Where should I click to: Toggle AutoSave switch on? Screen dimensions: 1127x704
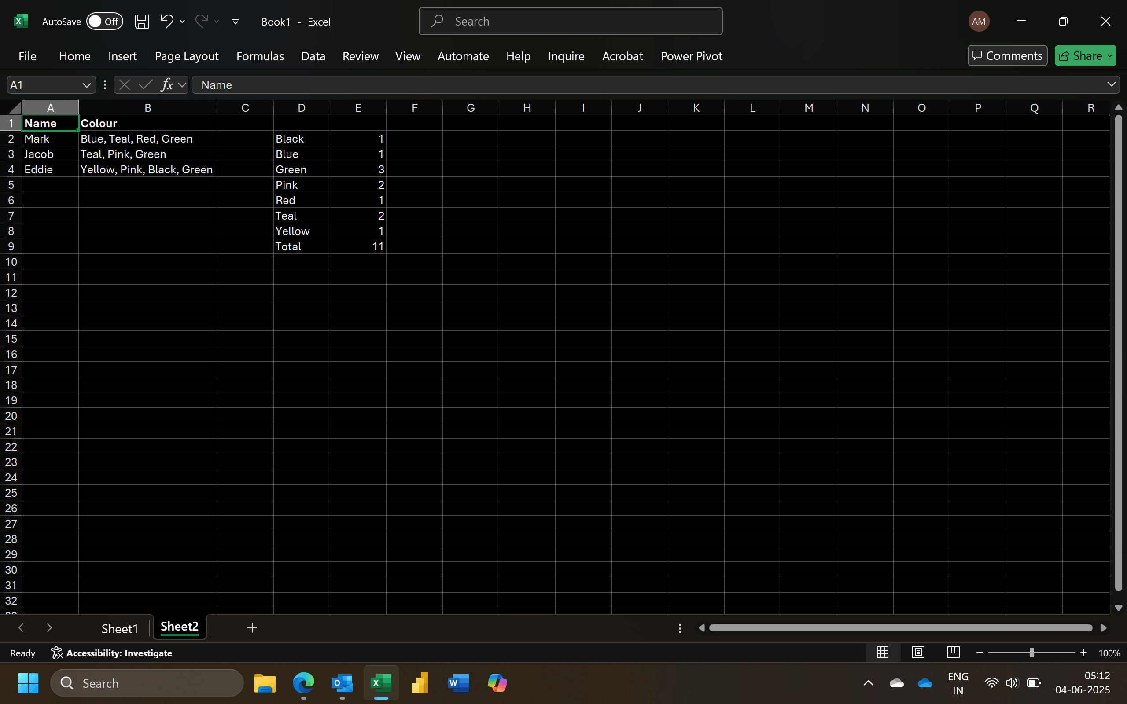click(105, 22)
